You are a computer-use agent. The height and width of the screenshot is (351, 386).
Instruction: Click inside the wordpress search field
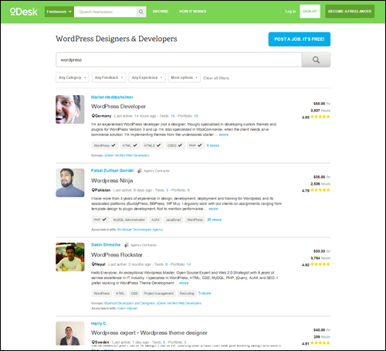point(179,60)
